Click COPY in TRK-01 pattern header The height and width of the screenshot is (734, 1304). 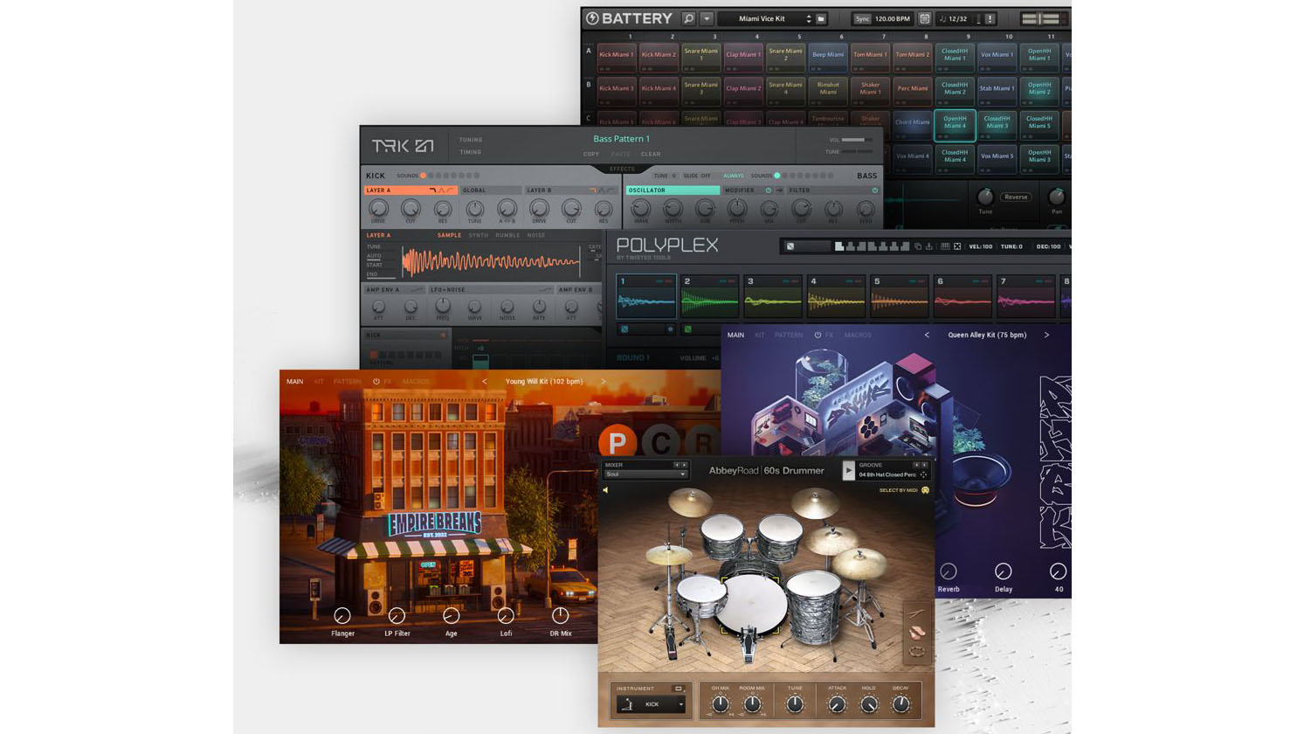point(591,154)
